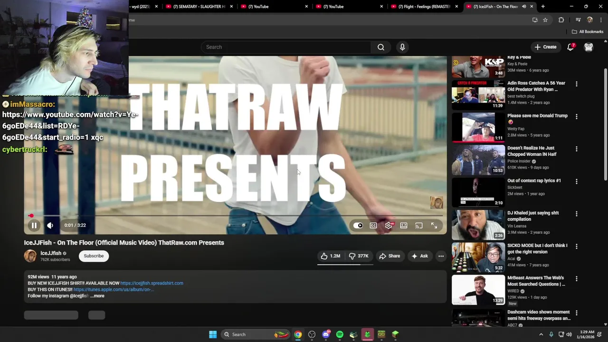Open Spotify from the taskbar
The width and height of the screenshot is (608, 342).
tap(340, 334)
